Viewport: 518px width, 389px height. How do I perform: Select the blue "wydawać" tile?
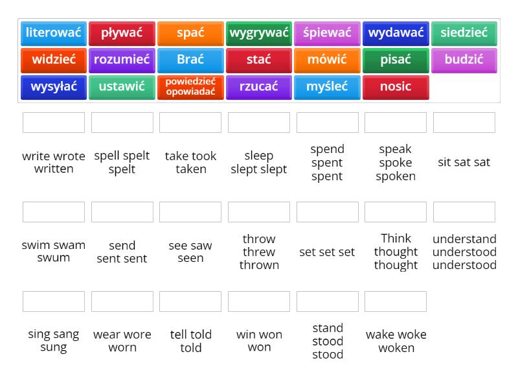pos(396,32)
